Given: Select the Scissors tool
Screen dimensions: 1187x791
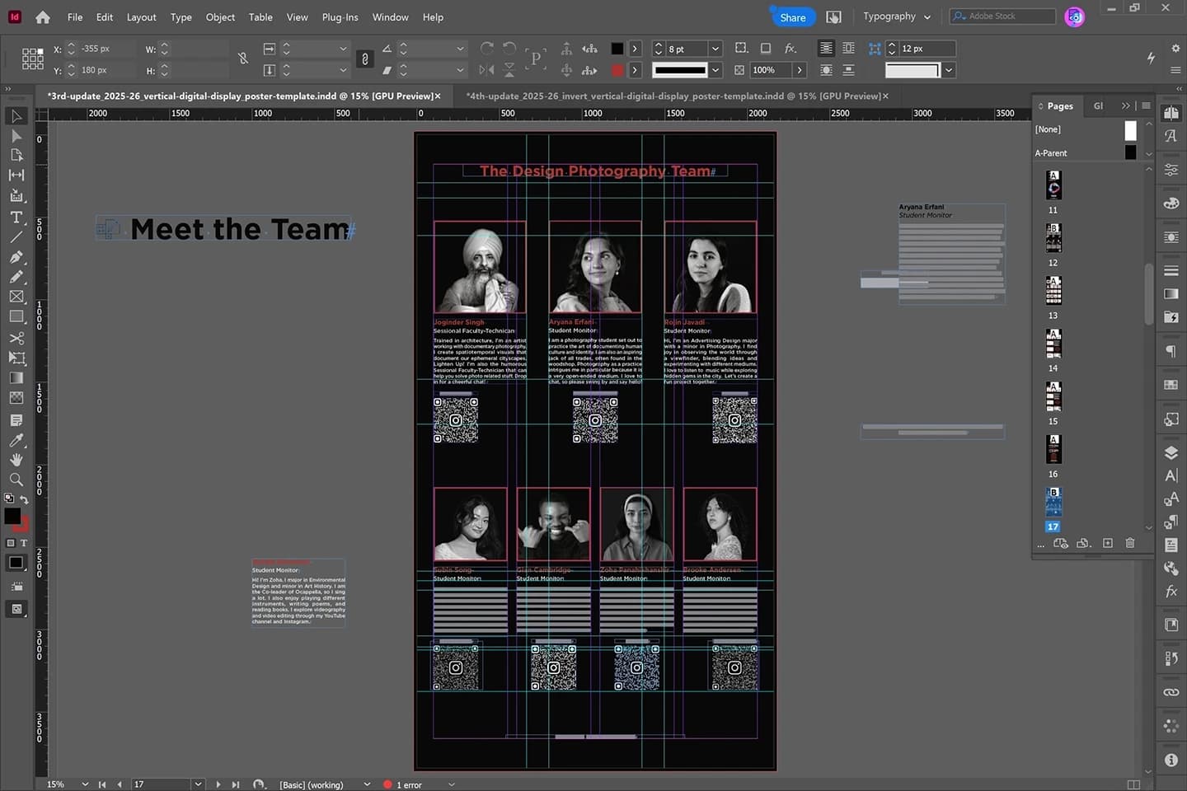Looking at the screenshot, I should (x=16, y=338).
